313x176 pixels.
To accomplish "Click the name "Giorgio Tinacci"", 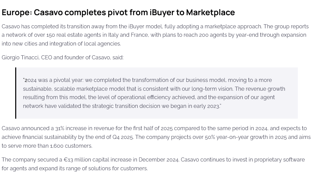I will 20,58.
